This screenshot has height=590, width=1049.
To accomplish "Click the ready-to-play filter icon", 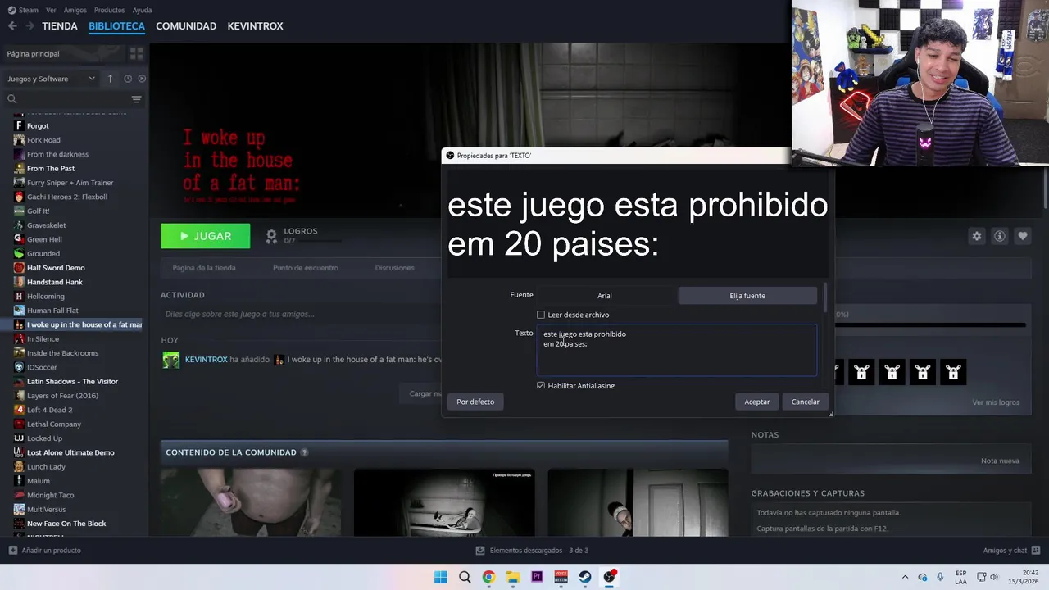I will 142,79.
